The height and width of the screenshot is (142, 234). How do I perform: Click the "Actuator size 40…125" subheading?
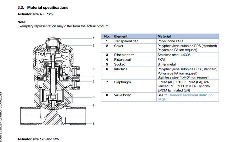pyautogui.click(x=35, y=14)
